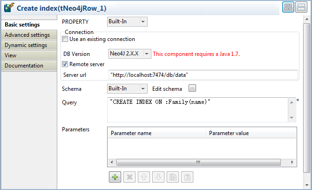Move parameter down with the down arrow
Viewport: 312px width, 190px height.
159,177
